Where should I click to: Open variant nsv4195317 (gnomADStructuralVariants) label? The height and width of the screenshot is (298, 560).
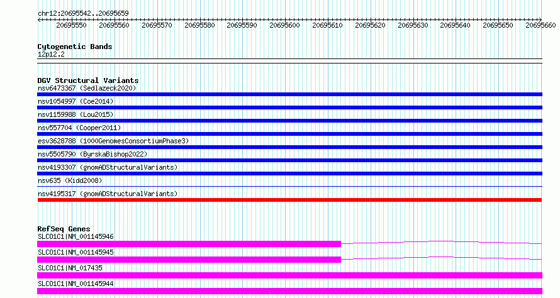tap(108, 194)
